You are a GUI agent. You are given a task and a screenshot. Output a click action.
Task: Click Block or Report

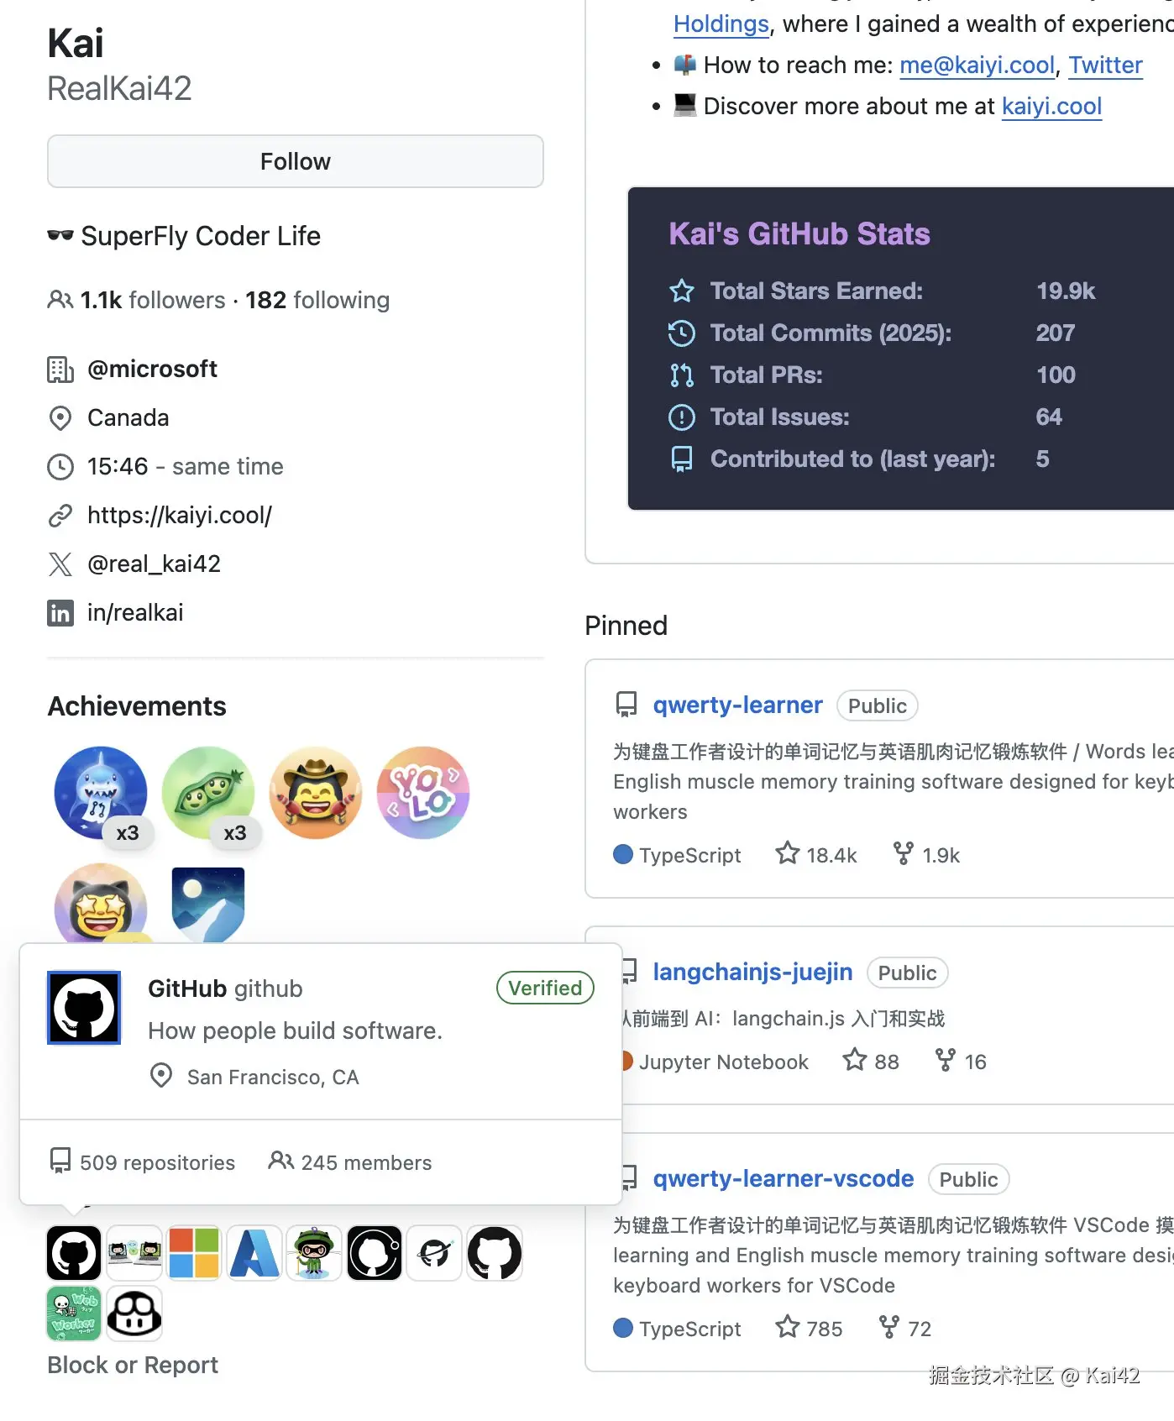tap(133, 1365)
